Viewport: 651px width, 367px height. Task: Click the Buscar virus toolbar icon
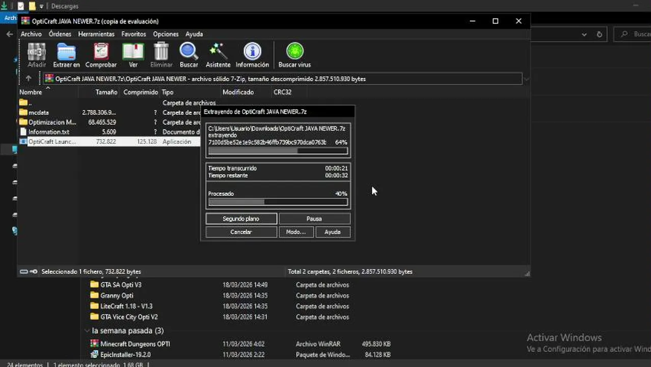point(294,52)
